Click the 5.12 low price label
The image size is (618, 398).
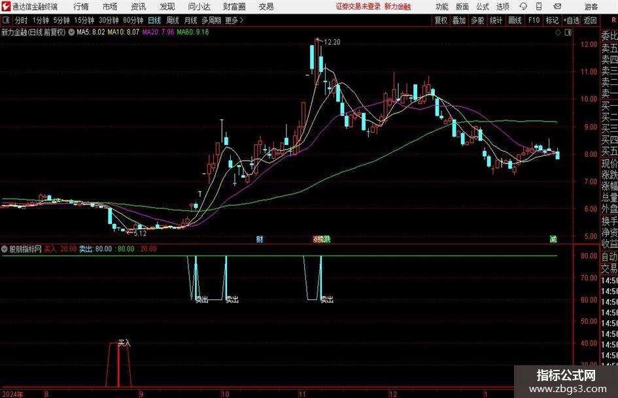[140, 233]
